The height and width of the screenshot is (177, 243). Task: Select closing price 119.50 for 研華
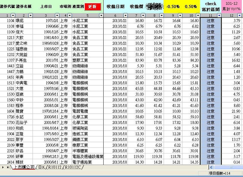tap(136, 157)
